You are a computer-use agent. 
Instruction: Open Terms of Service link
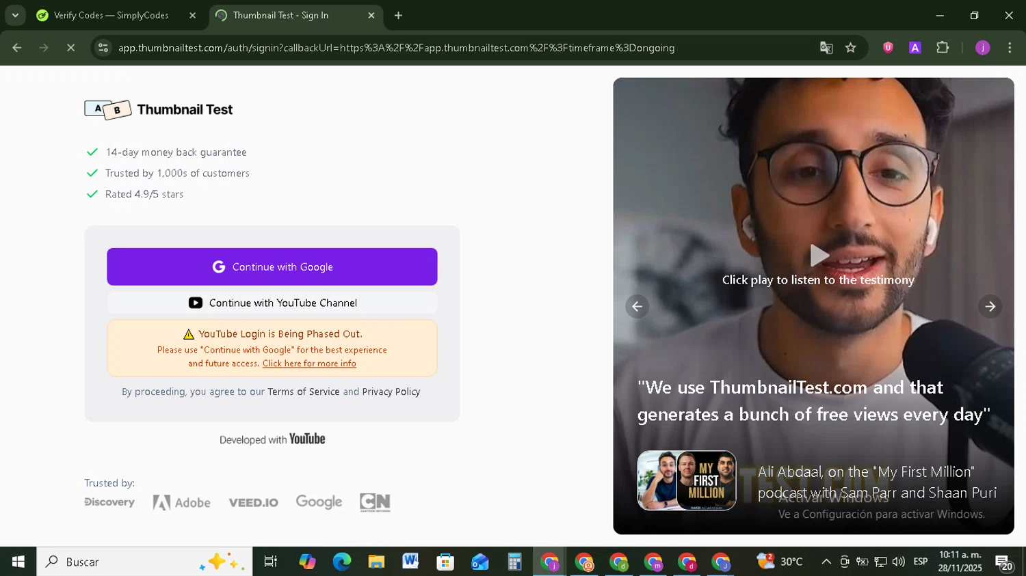303,392
